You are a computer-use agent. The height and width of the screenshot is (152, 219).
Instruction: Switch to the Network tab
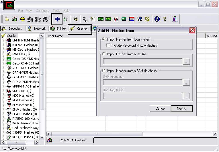tap(38, 29)
